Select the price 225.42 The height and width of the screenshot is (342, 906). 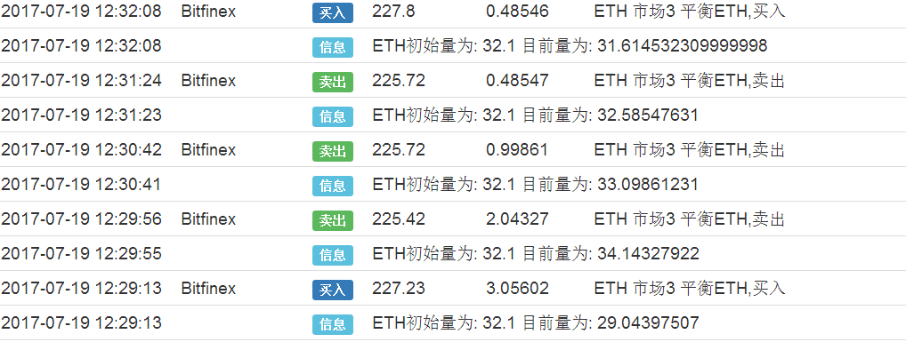point(399,219)
